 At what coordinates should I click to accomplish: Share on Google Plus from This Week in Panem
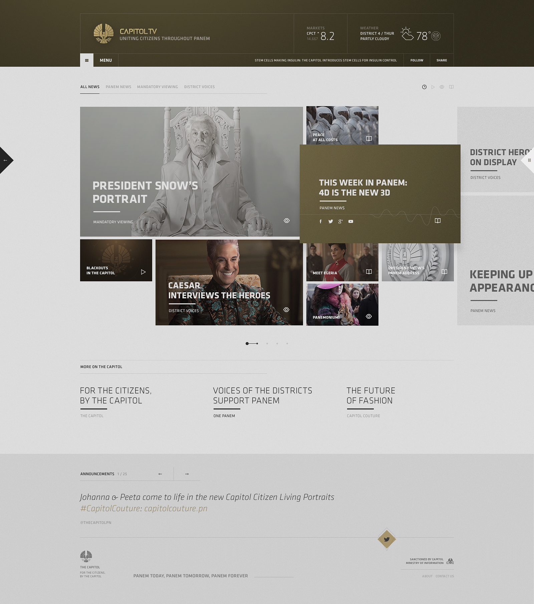pyautogui.click(x=340, y=222)
